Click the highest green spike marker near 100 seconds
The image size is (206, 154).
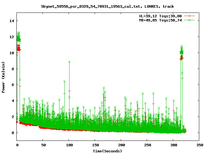(x=70, y=62)
